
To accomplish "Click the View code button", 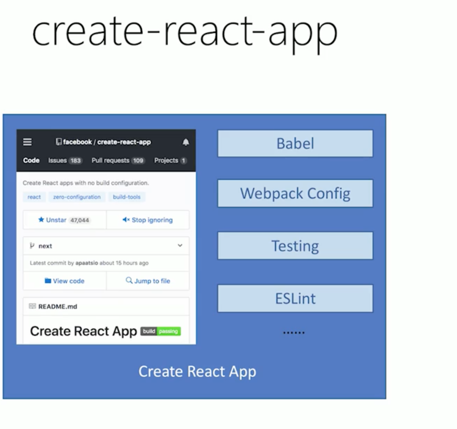I will (65, 281).
